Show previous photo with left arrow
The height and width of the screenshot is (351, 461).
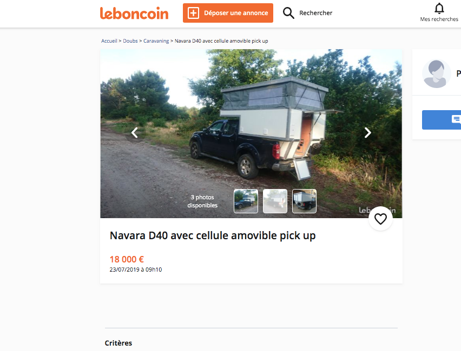click(135, 133)
